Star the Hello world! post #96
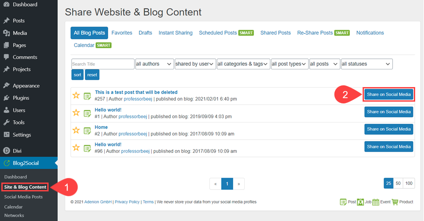424x221 pixels. [76, 148]
